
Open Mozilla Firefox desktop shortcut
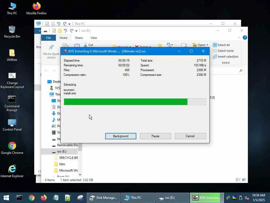(36, 9)
